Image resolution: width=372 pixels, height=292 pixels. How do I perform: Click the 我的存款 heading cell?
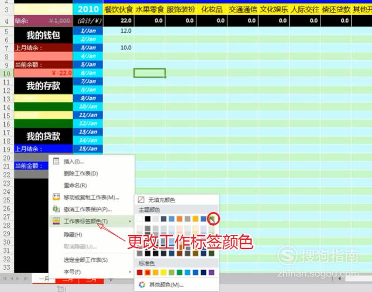[44, 86]
